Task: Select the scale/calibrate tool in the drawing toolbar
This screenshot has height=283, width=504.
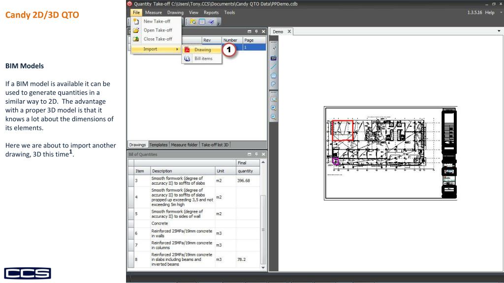Action: point(274,49)
